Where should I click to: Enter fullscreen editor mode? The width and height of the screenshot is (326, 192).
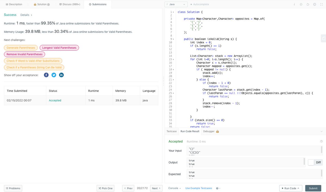[321, 4]
